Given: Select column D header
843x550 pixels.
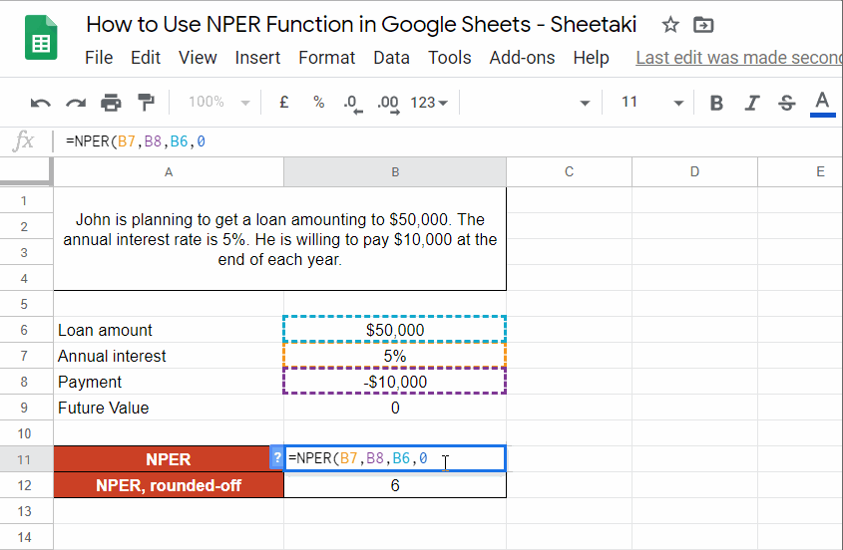Looking at the screenshot, I should pyautogui.click(x=694, y=171).
